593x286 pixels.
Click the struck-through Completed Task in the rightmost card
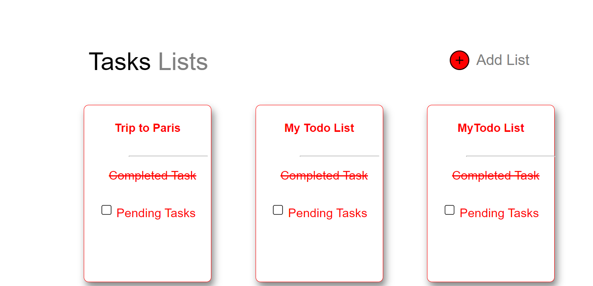(x=496, y=176)
